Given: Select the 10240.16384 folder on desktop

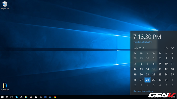Looking at the screenshot, I should (5, 87).
